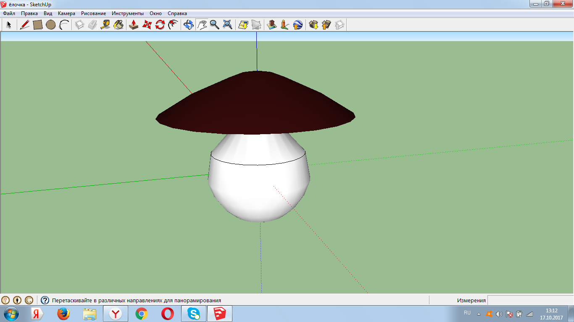Screen dimensions: 574x322
Task: Open the Камера menu
Action: [x=66, y=13]
